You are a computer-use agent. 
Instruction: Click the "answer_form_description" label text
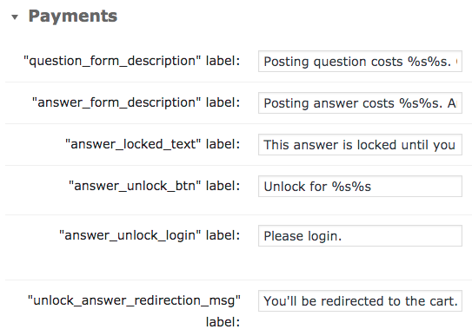(136, 102)
